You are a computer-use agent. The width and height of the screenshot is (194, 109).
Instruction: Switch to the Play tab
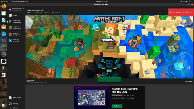pos(29,13)
